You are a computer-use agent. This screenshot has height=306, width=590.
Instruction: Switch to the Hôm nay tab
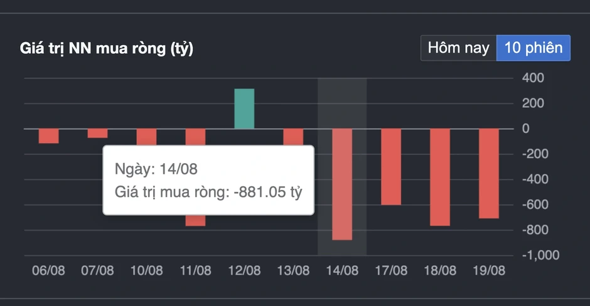point(458,48)
